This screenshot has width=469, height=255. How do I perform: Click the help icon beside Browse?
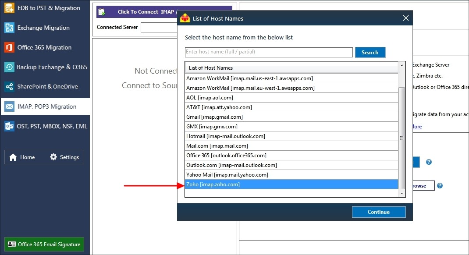440,186
